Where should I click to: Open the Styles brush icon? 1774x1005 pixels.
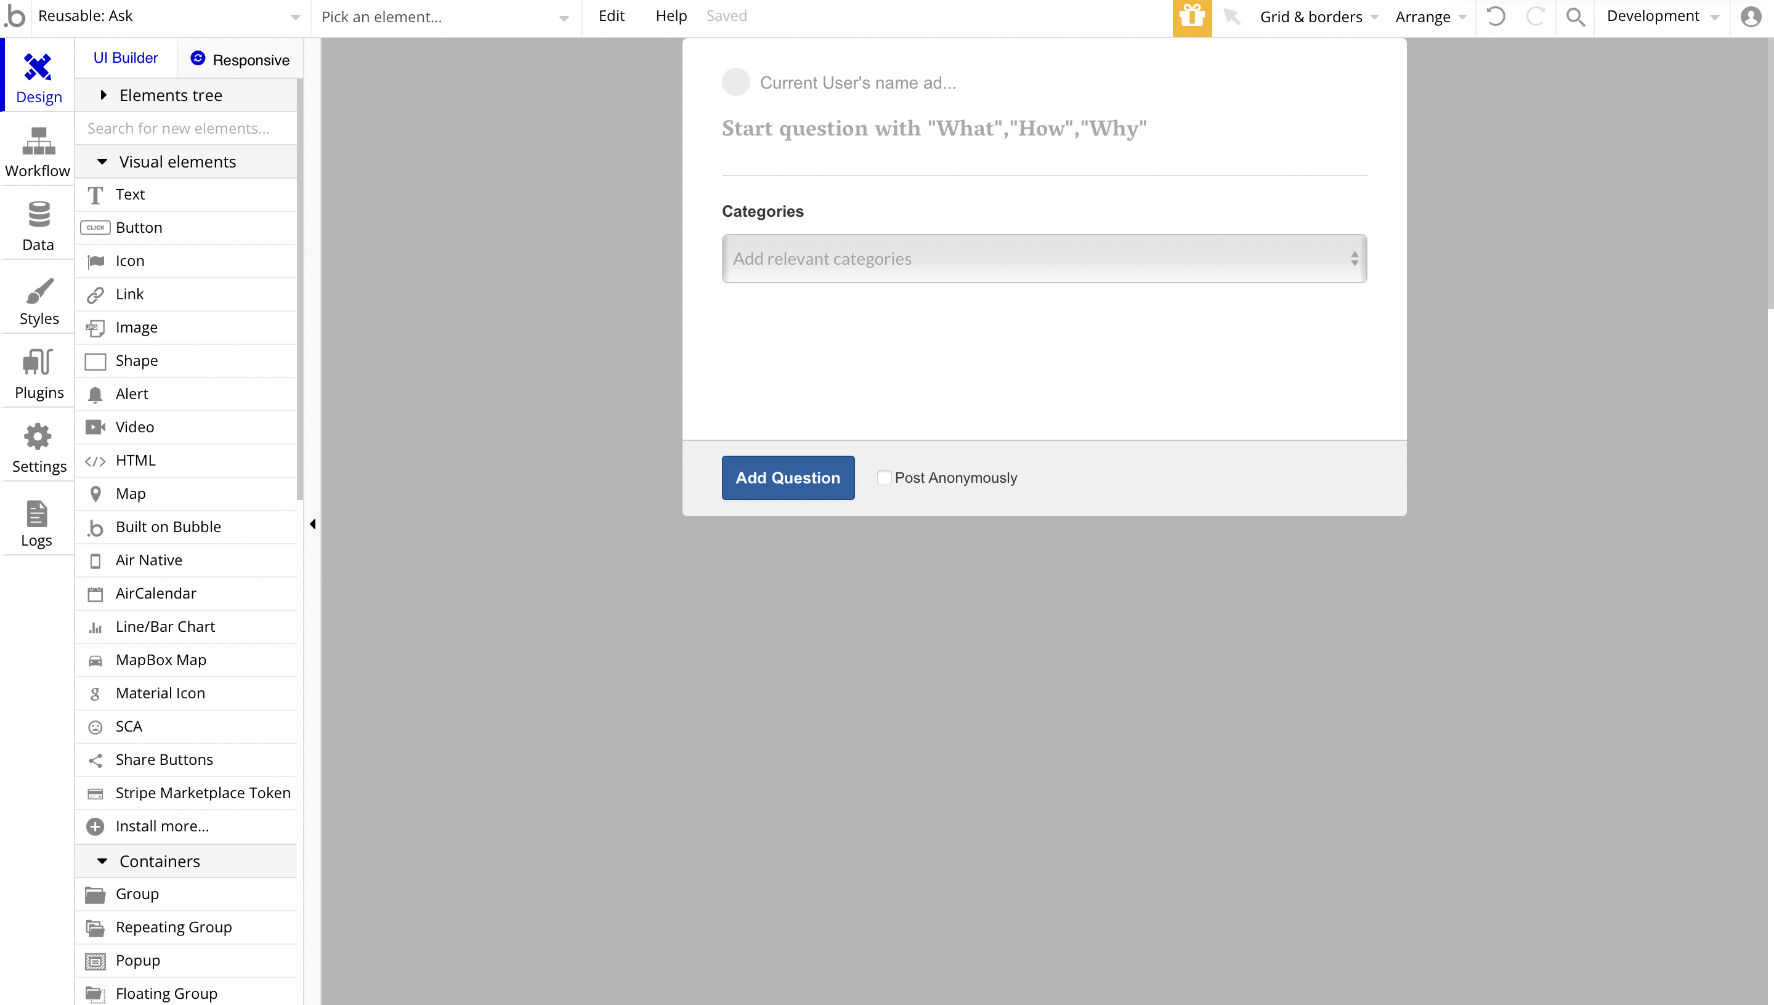pos(38,290)
